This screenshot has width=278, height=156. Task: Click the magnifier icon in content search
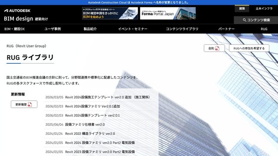(x=245, y=20)
